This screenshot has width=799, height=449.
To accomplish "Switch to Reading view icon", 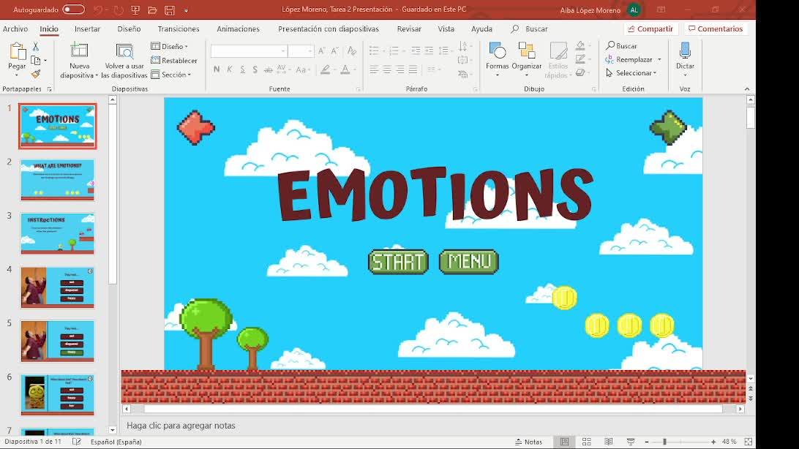I will [x=609, y=442].
